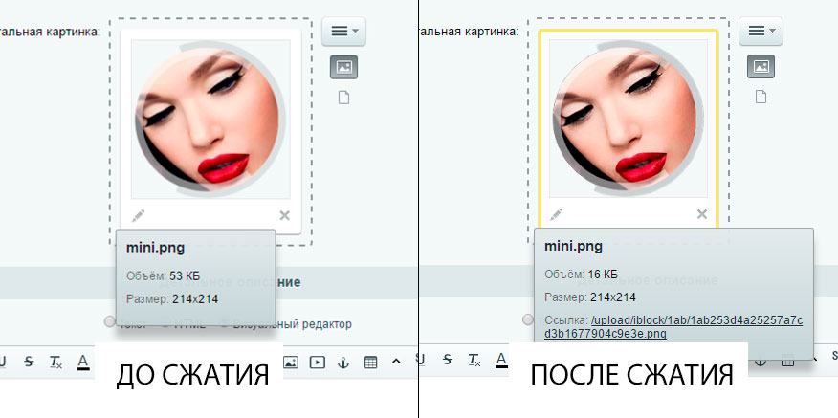Click the 53 КБ size value

[x=185, y=275]
